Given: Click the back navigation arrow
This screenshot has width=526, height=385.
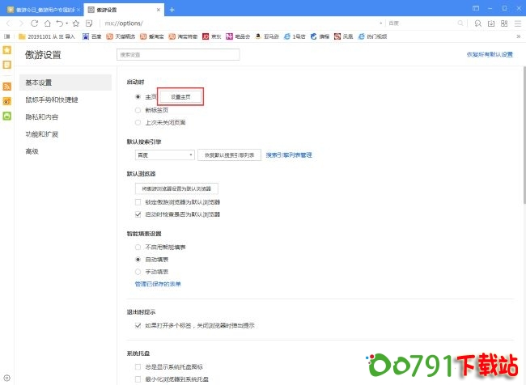Looking at the screenshot, I should pyautogui.click(x=8, y=23).
